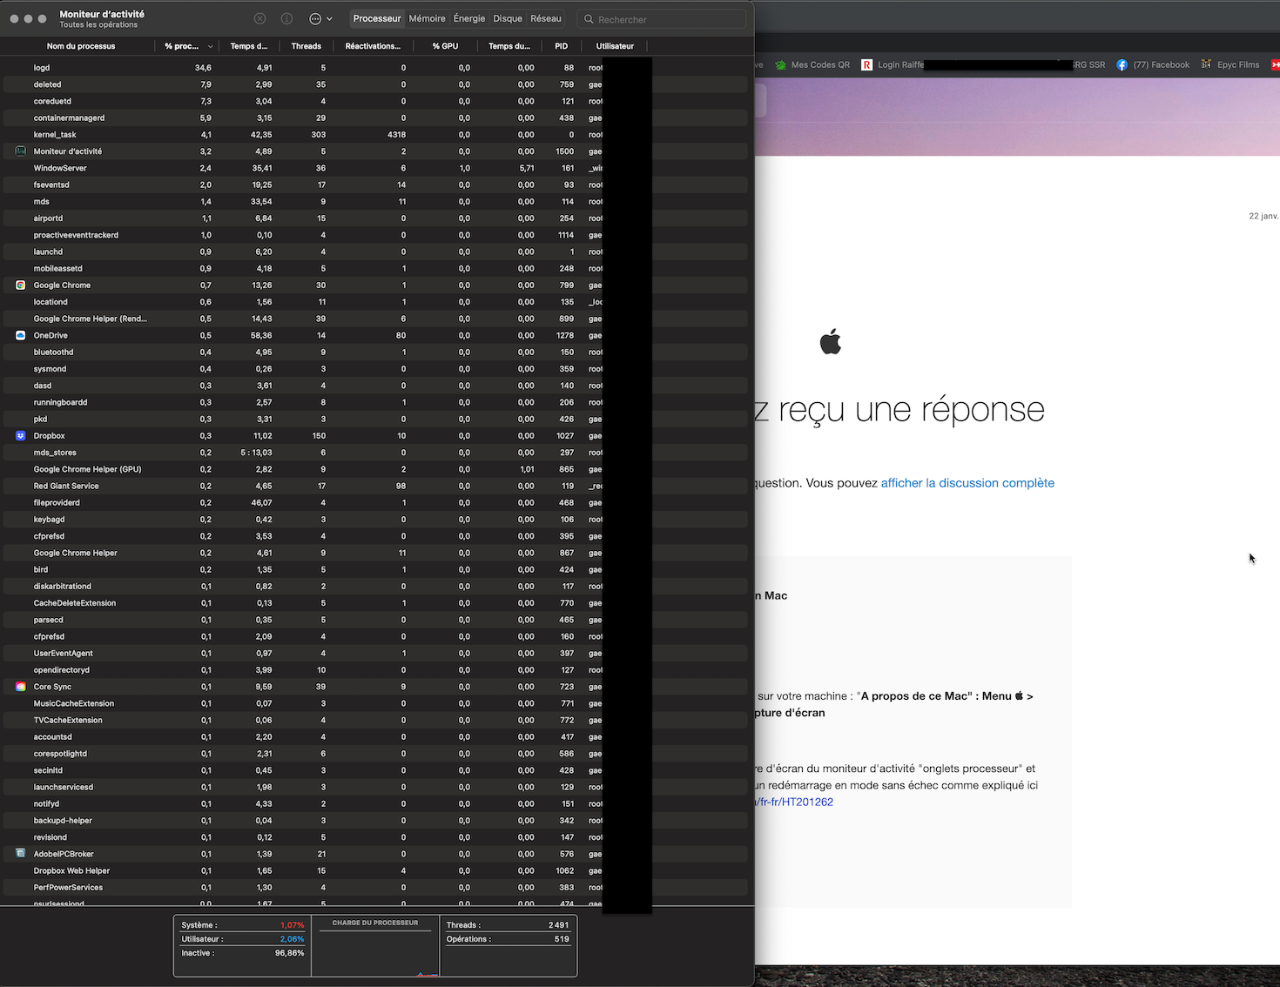Click the AdobeIPCBroker process icon
This screenshot has width=1280, height=987.
tap(21, 854)
